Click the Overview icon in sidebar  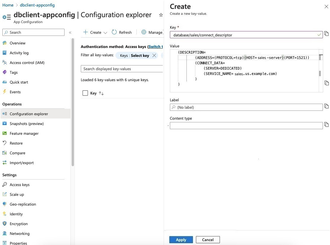pyautogui.click(x=5, y=43)
